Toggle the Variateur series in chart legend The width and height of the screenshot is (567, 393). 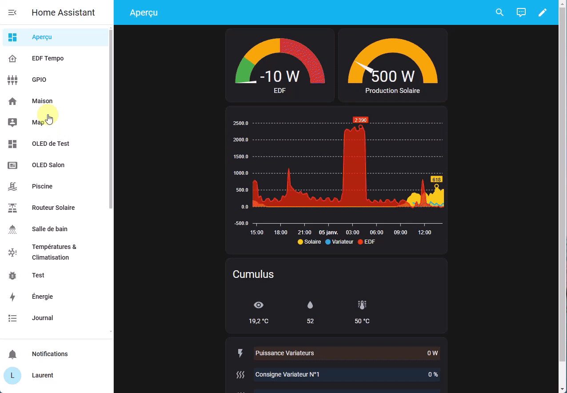pyautogui.click(x=339, y=242)
